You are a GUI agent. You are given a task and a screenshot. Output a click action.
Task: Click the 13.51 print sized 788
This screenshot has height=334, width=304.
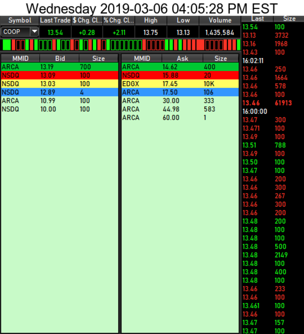coord(273,145)
